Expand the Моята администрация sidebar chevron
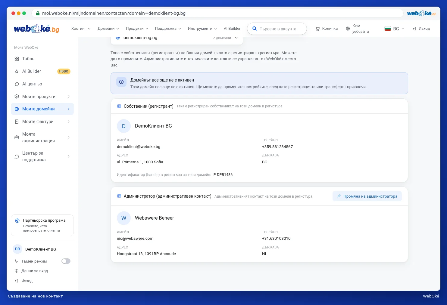Image resolution: width=447 pixels, height=305 pixels. click(69, 137)
